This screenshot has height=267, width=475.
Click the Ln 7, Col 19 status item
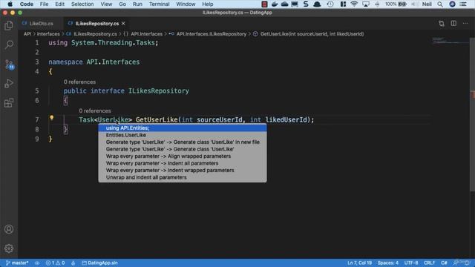coord(359,263)
